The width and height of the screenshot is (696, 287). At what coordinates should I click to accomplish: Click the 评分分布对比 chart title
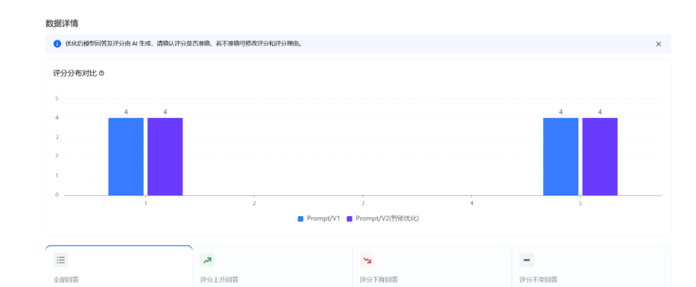(75, 73)
